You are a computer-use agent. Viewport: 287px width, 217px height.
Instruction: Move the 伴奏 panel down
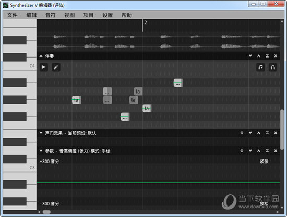[x=250, y=56]
